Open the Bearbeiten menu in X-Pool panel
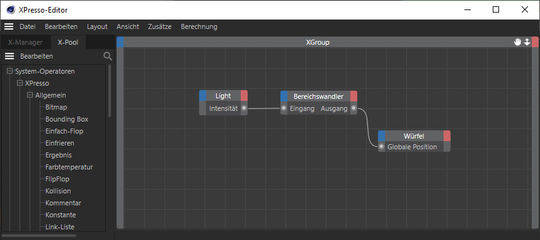Viewport: 540px width, 240px height. coord(37,56)
